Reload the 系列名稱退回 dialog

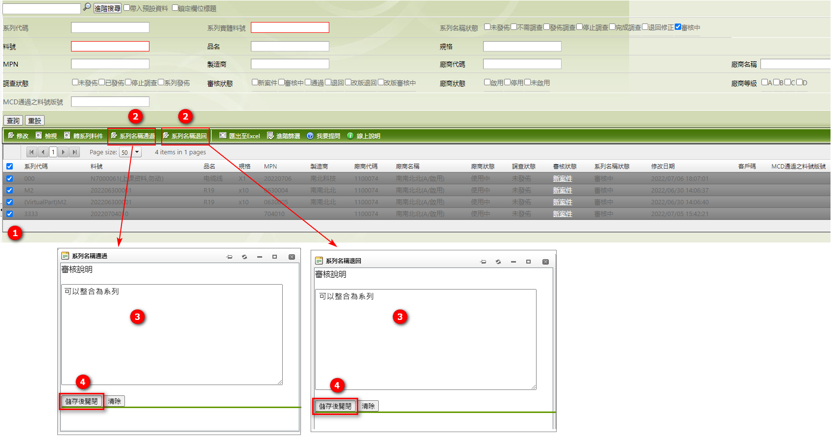pos(498,262)
